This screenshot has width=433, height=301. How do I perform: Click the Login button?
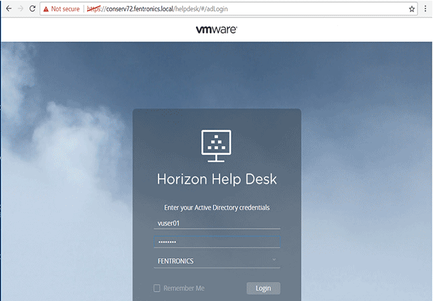click(263, 288)
